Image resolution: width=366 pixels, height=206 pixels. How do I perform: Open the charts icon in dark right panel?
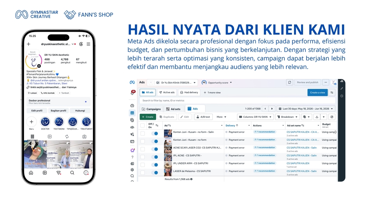tap(342, 81)
